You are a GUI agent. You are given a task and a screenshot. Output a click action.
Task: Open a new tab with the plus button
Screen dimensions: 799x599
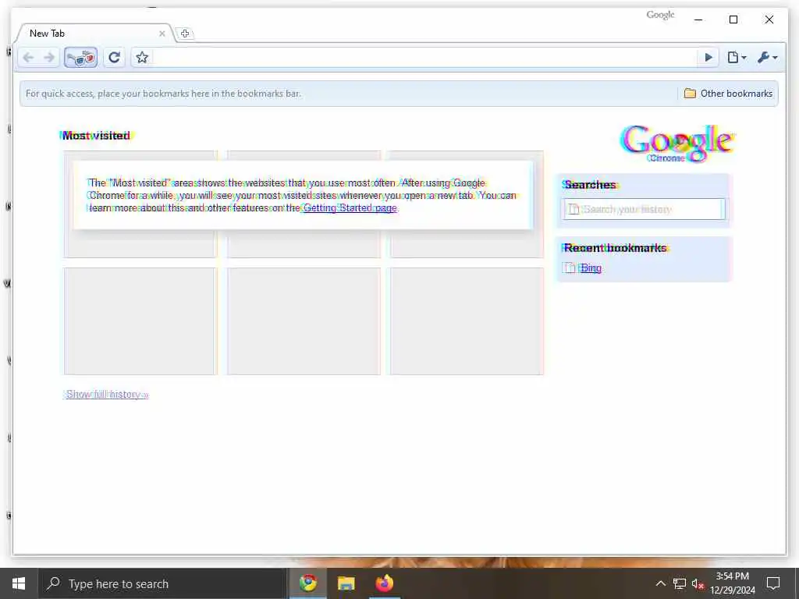[x=185, y=34]
